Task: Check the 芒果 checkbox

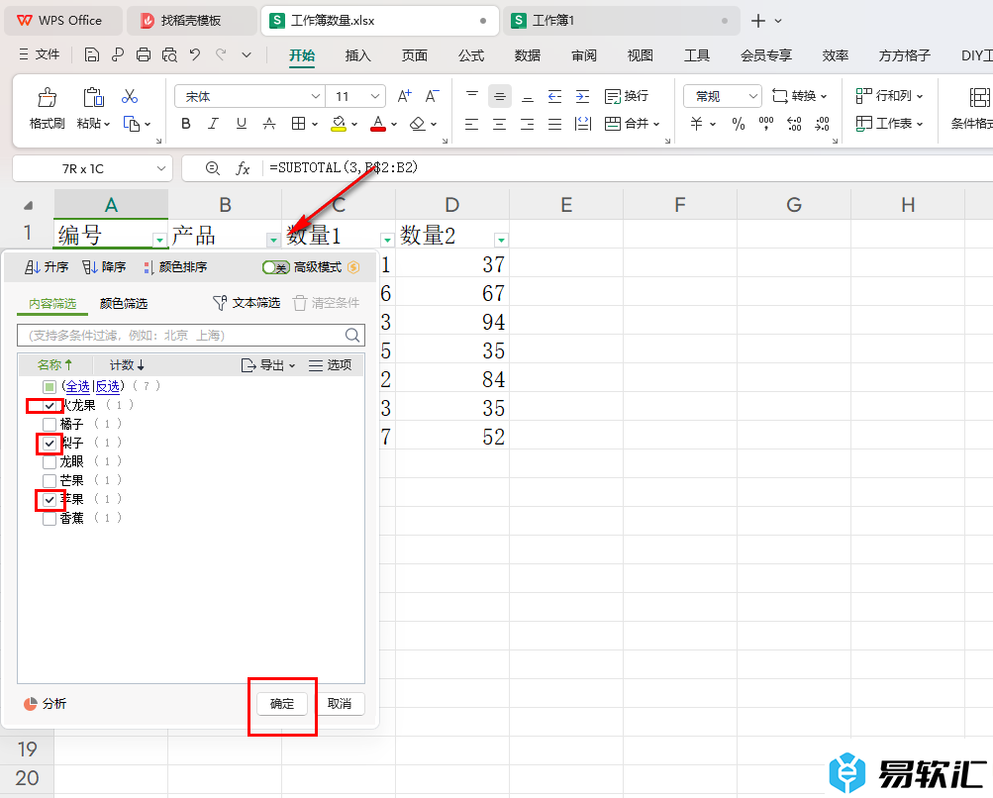Action: tap(50, 481)
